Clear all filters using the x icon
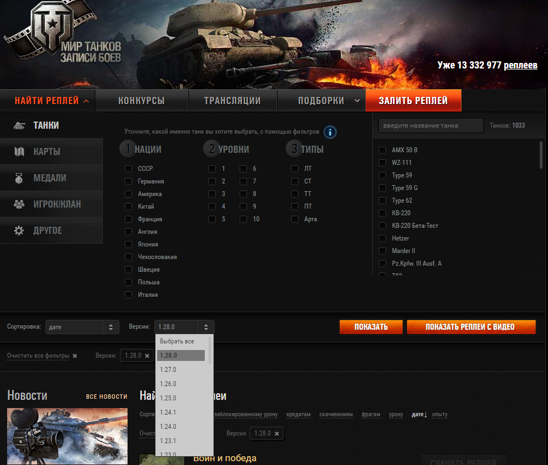 (75, 356)
